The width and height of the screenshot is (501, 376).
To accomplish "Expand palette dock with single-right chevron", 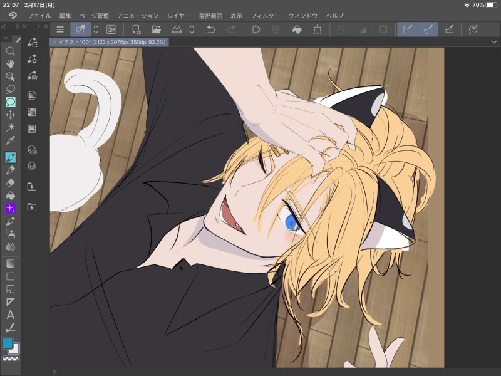I will click(x=38, y=26).
